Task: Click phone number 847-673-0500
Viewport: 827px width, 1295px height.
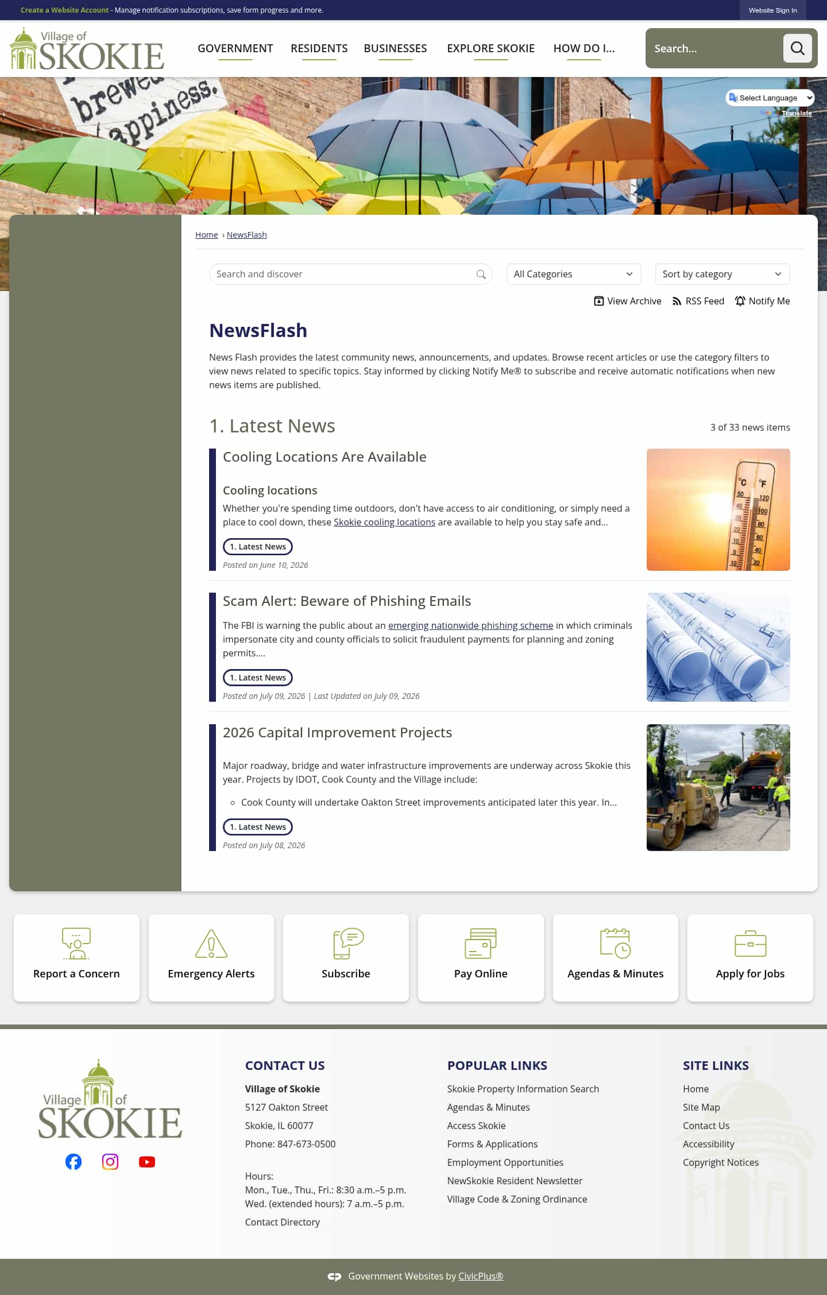Action: coord(307,1144)
